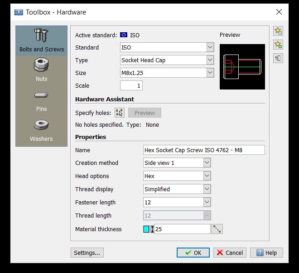The height and width of the screenshot is (273, 299).
Task: Select the Nuts category
Action: [x=41, y=70]
